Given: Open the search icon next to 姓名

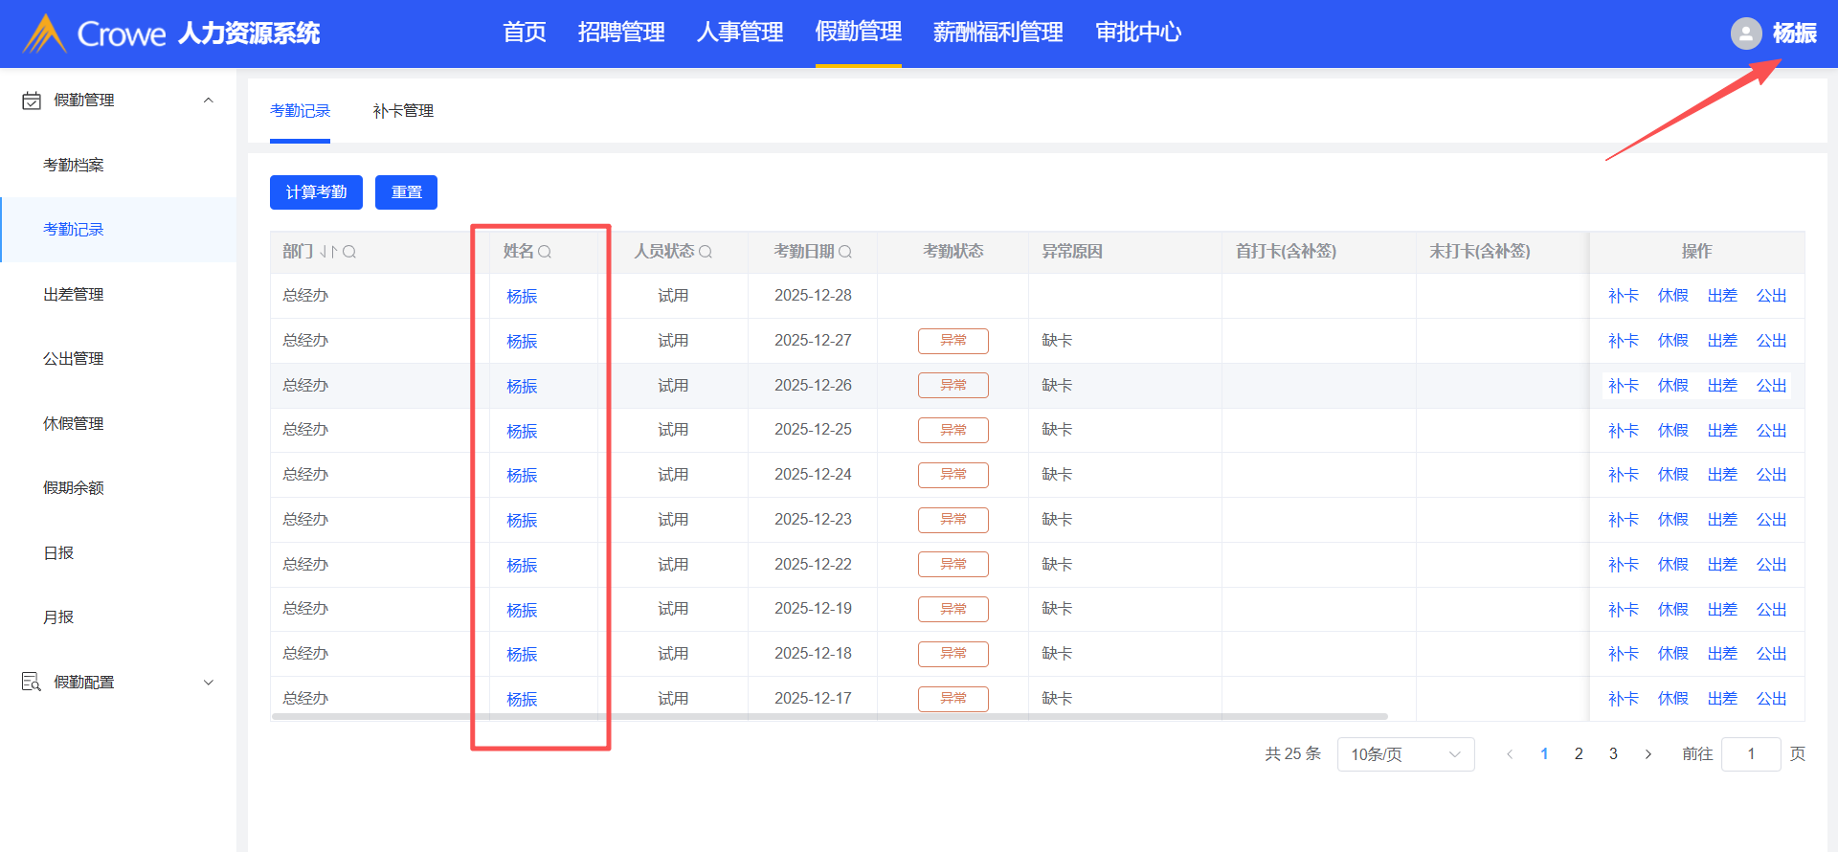Looking at the screenshot, I should (545, 252).
